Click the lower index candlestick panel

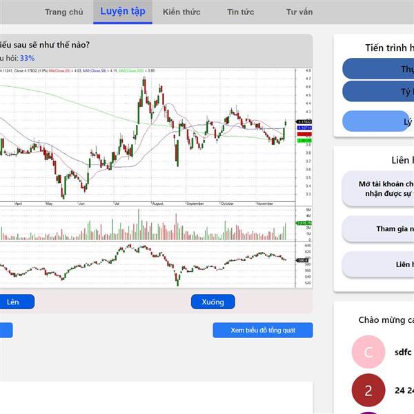148,265
